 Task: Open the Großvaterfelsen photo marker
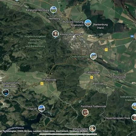coord(93,57)
